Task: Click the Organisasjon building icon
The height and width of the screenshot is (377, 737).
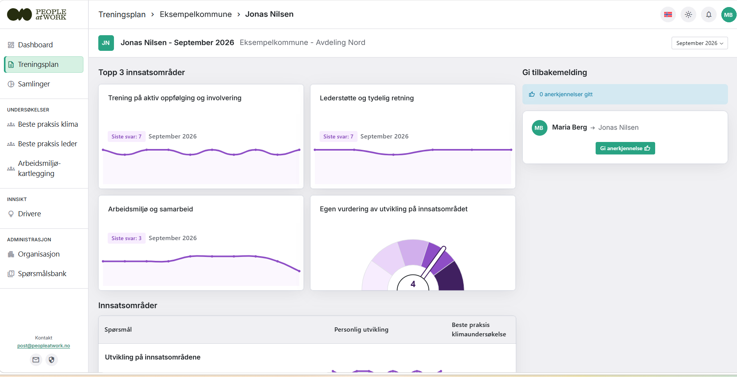Action: pyautogui.click(x=11, y=254)
